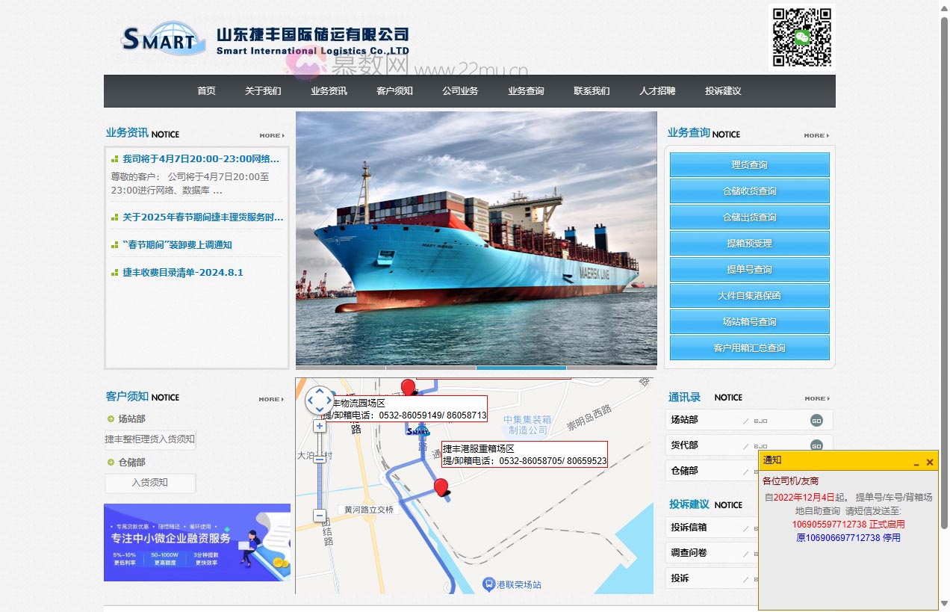The height and width of the screenshot is (612, 950).
Task: Open the 捷丰收费目录清单-2024.8.1 notice link
Action: click(183, 273)
